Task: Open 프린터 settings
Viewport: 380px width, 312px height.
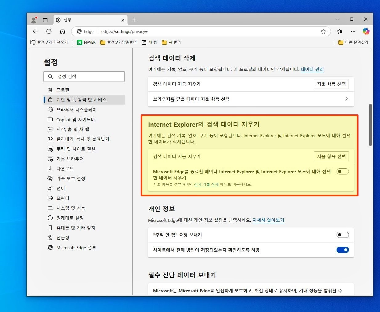Action: (x=84, y=198)
